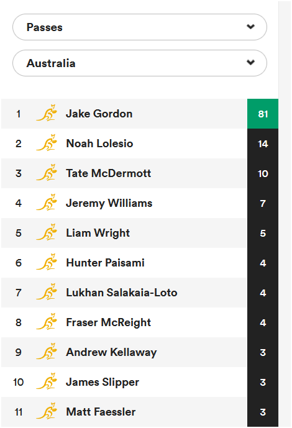
Task: Click Wallabies logo beside Andrew Kellaway
Action: pyautogui.click(x=47, y=352)
